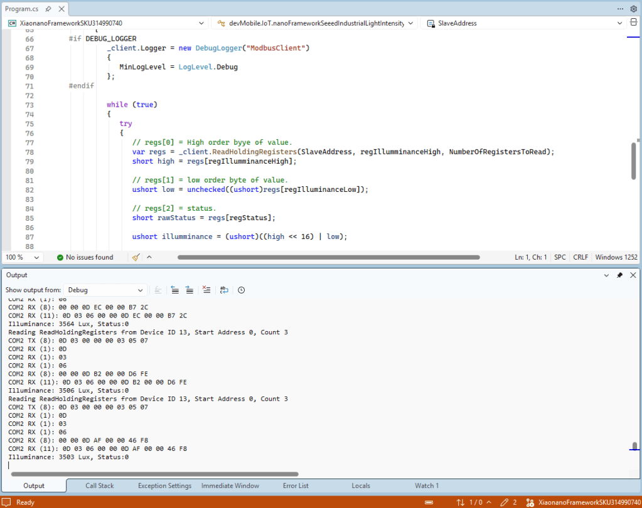Switch to the Error List tab

296,485
